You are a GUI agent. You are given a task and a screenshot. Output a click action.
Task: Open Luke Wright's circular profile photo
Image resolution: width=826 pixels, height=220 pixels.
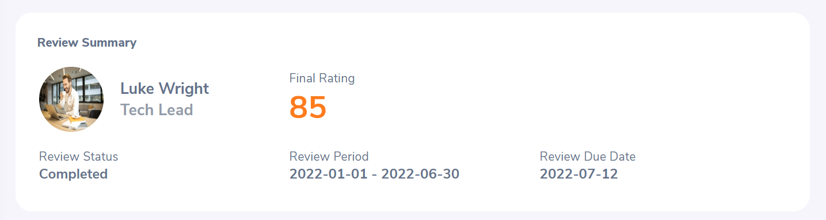71,99
